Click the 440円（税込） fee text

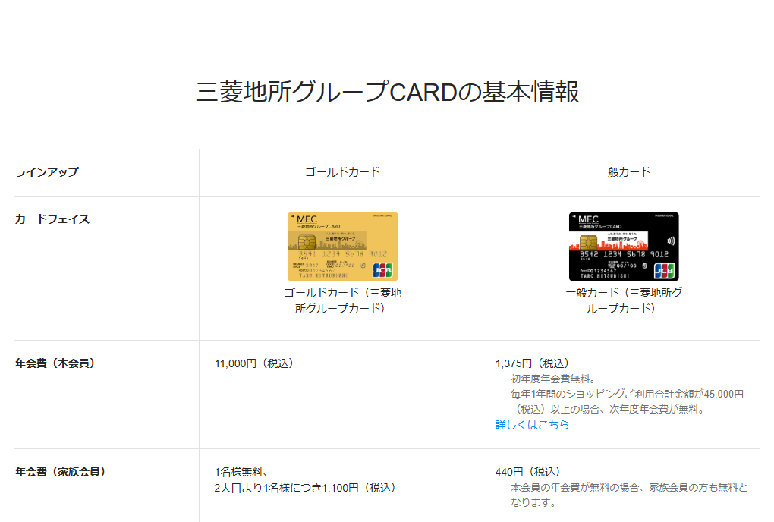(x=527, y=472)
